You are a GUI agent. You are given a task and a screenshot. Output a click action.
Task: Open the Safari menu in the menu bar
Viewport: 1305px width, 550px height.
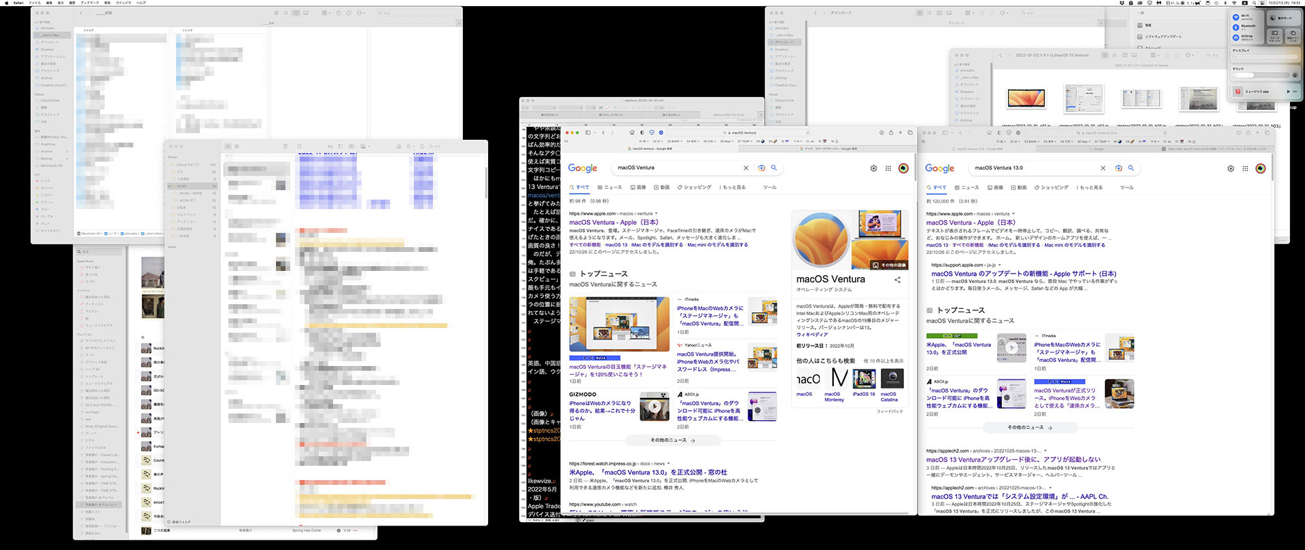(18, 3)
